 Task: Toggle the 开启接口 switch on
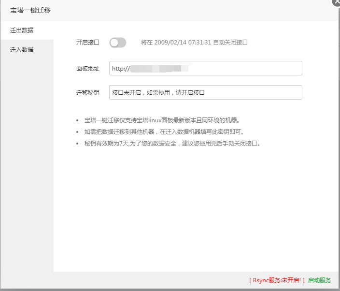coord(118,43)
